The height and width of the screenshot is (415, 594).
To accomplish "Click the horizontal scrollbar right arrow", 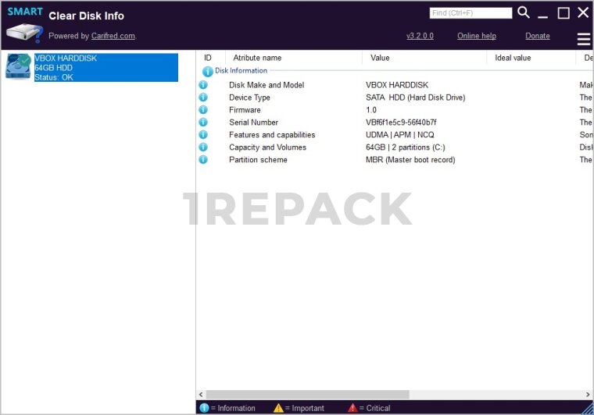I will (x=588, y=395).
